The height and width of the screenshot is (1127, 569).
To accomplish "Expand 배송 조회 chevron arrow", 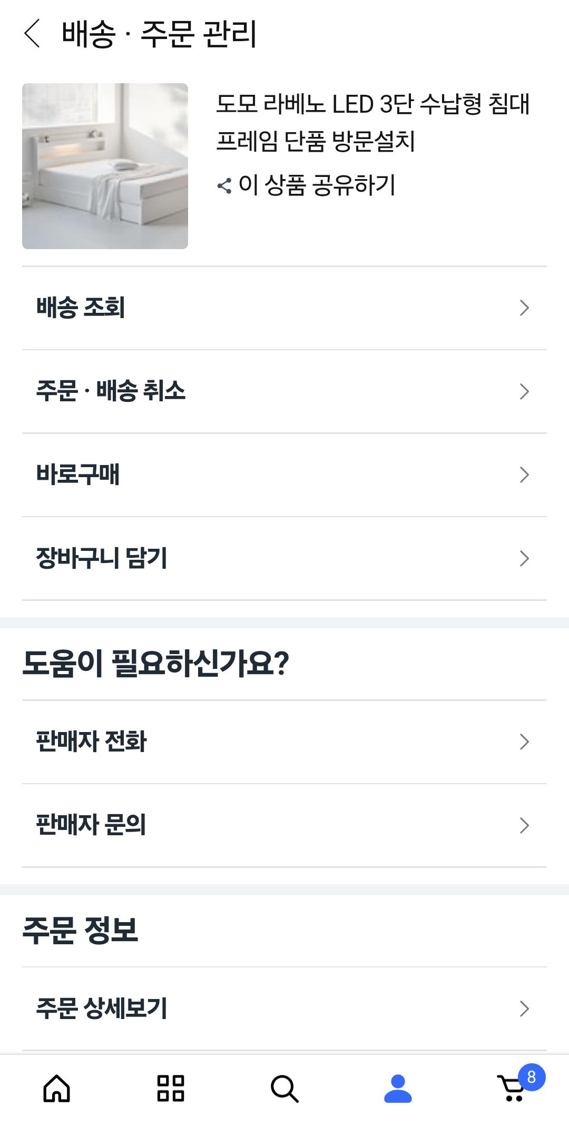I will click(524, 308).
